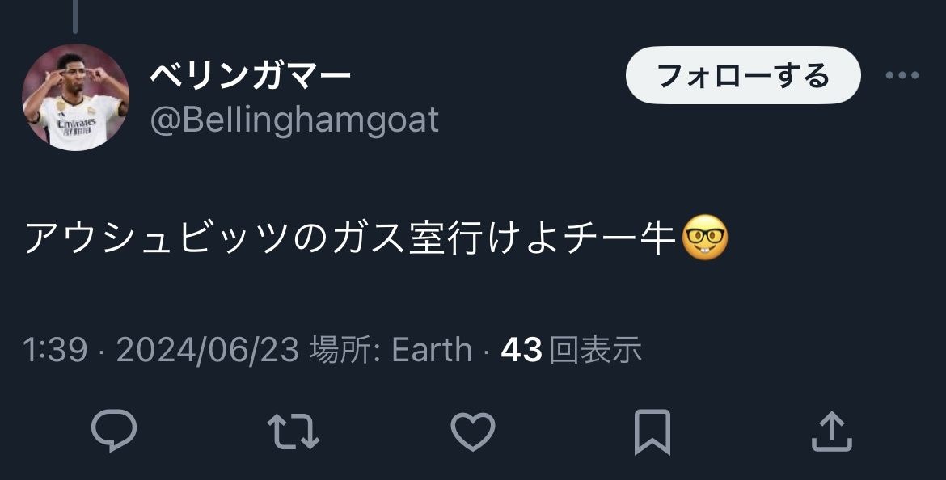Tap the フォローする follow button
946x480 pixels.
[743, 75]
